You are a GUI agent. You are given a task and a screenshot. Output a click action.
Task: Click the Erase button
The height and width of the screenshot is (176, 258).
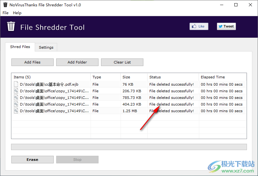33,160
